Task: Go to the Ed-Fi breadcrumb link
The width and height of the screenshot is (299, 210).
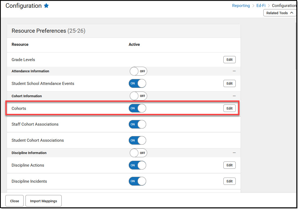Action: (261, 6)
